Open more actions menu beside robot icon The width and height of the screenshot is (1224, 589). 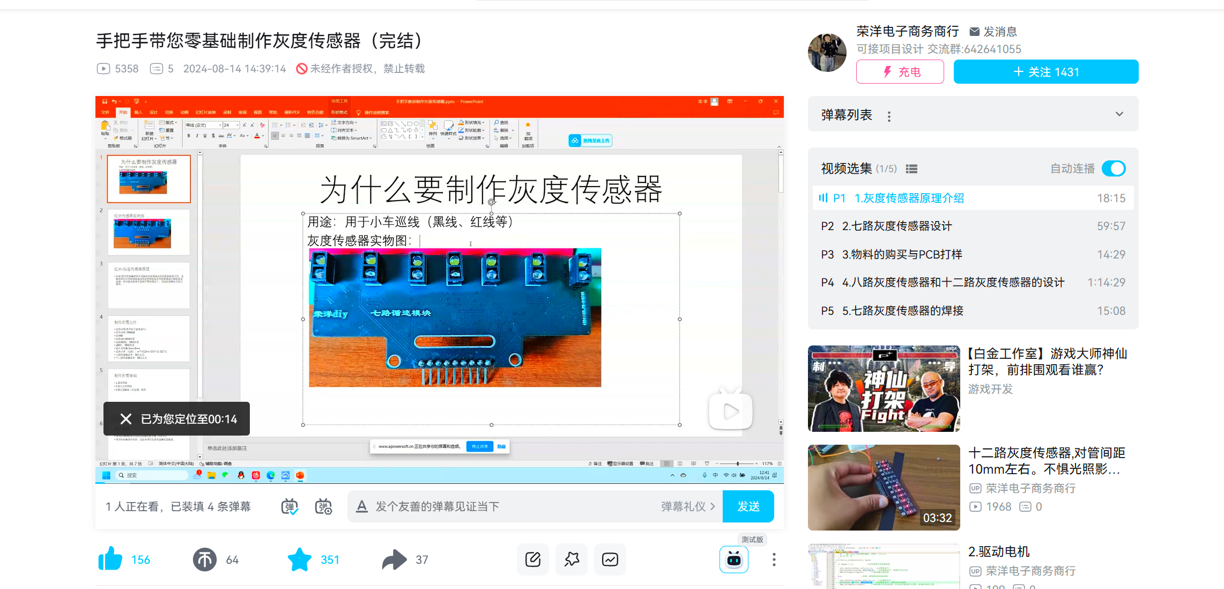click(x=774, y=559)
